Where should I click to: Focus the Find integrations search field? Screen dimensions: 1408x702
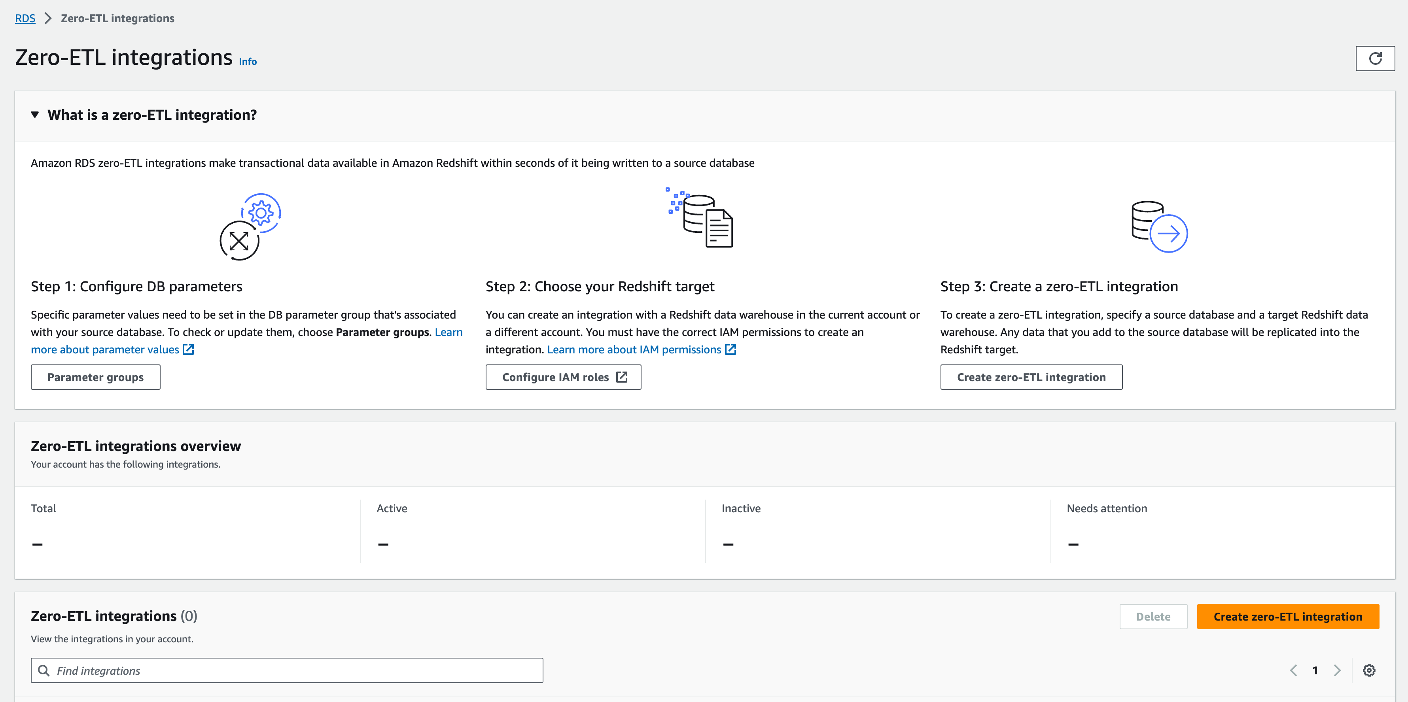click(295, 670)
